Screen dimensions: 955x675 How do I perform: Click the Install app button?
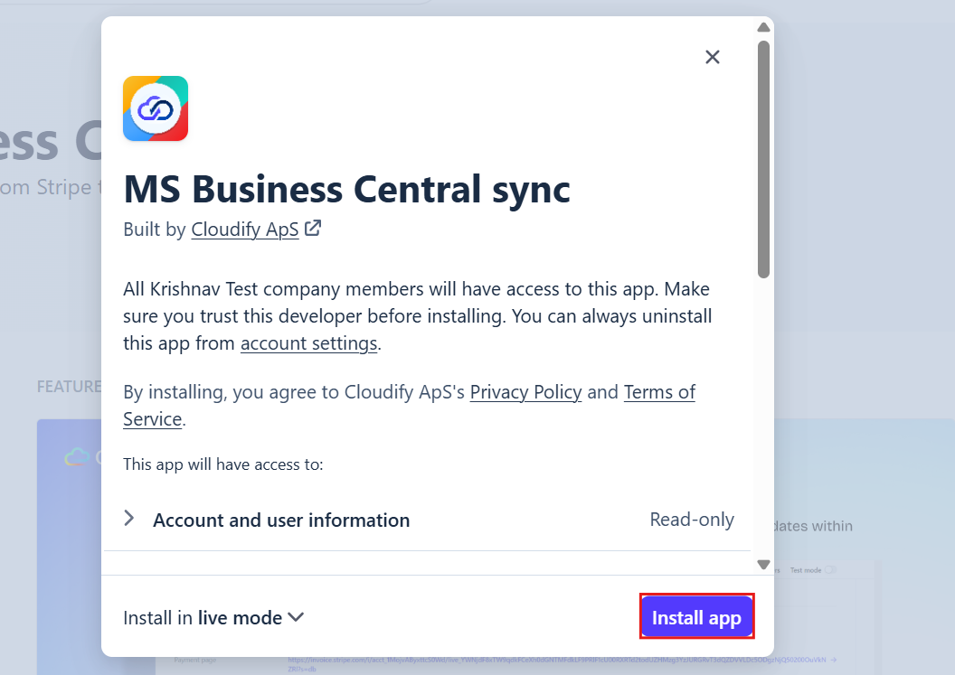696,616
